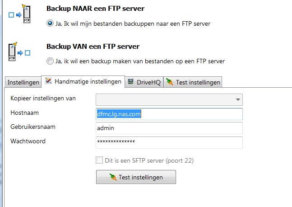Click the DriveHQ tab icon

point(131,82)
